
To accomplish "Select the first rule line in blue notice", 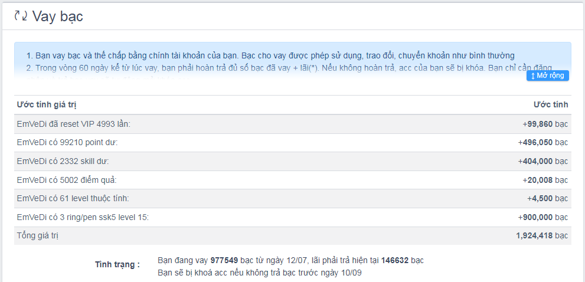I will point(270,55).
